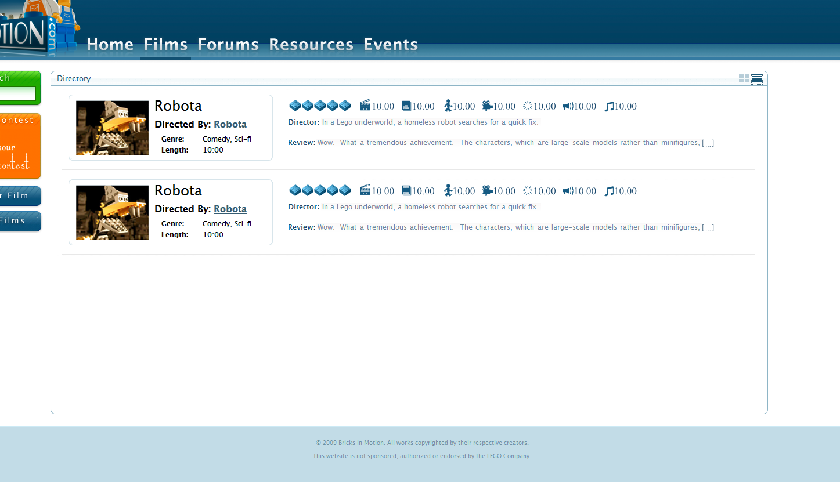This screenshot has height=482, width=840.
Task: Click clapperboard rating icon in second Robota entry
Action: (365, 190)
